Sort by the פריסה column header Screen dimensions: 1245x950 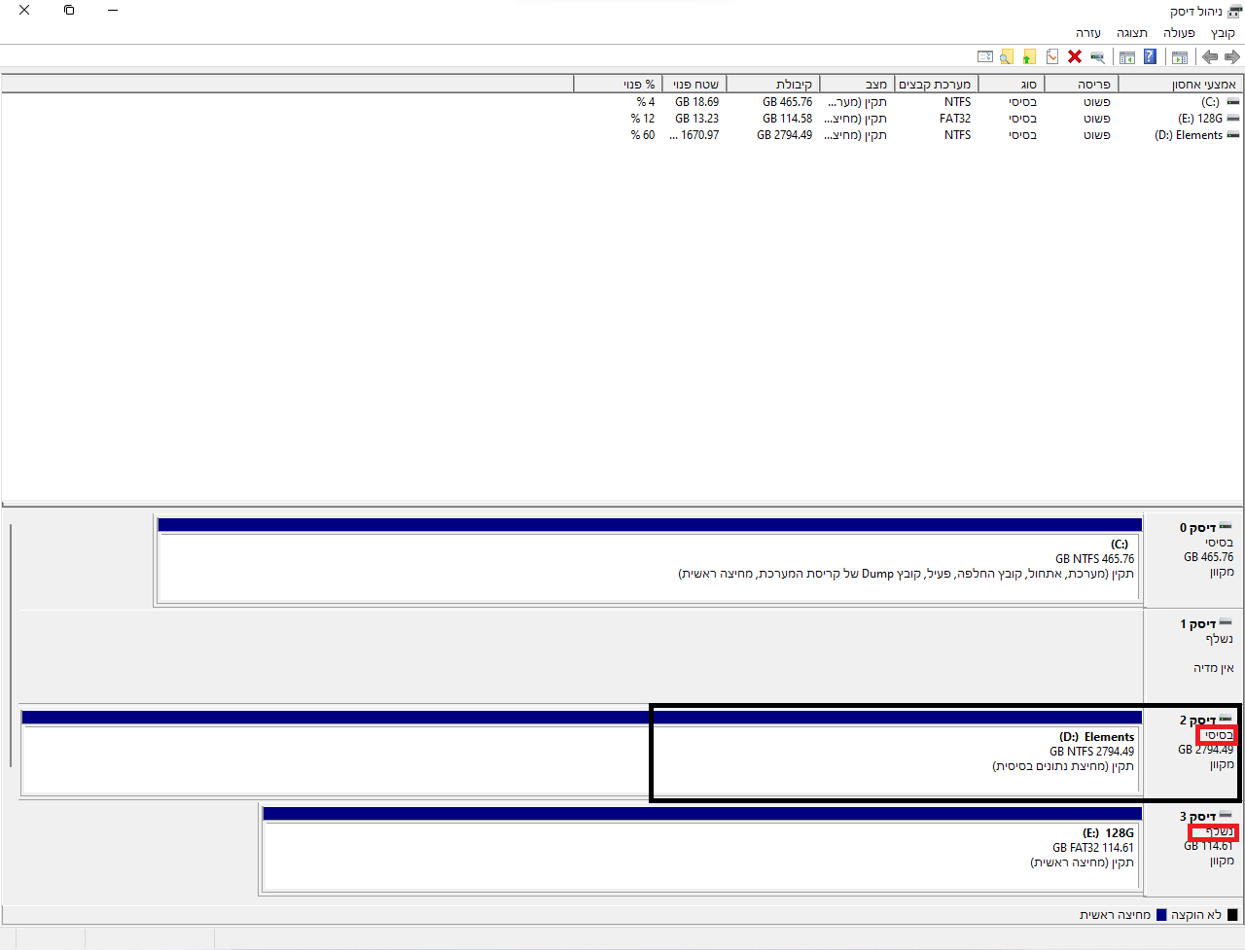click(1082, 85)
